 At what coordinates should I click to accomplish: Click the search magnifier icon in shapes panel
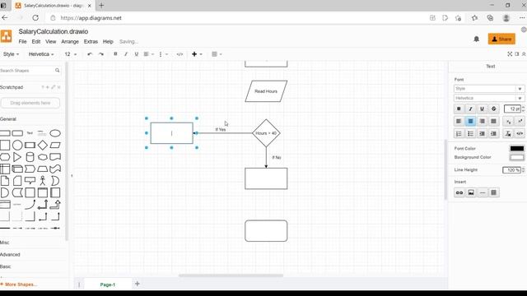(58, 71)
